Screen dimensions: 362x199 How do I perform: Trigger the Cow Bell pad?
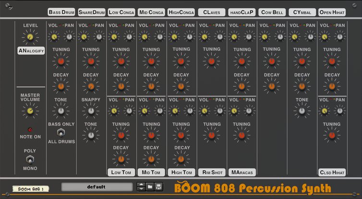(272, 12)
